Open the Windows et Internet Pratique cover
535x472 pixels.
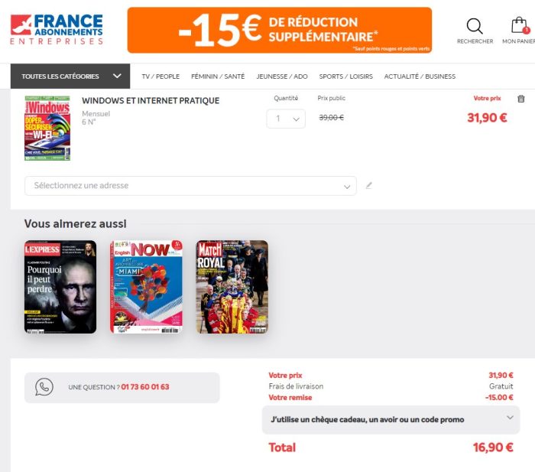[47, 128]
